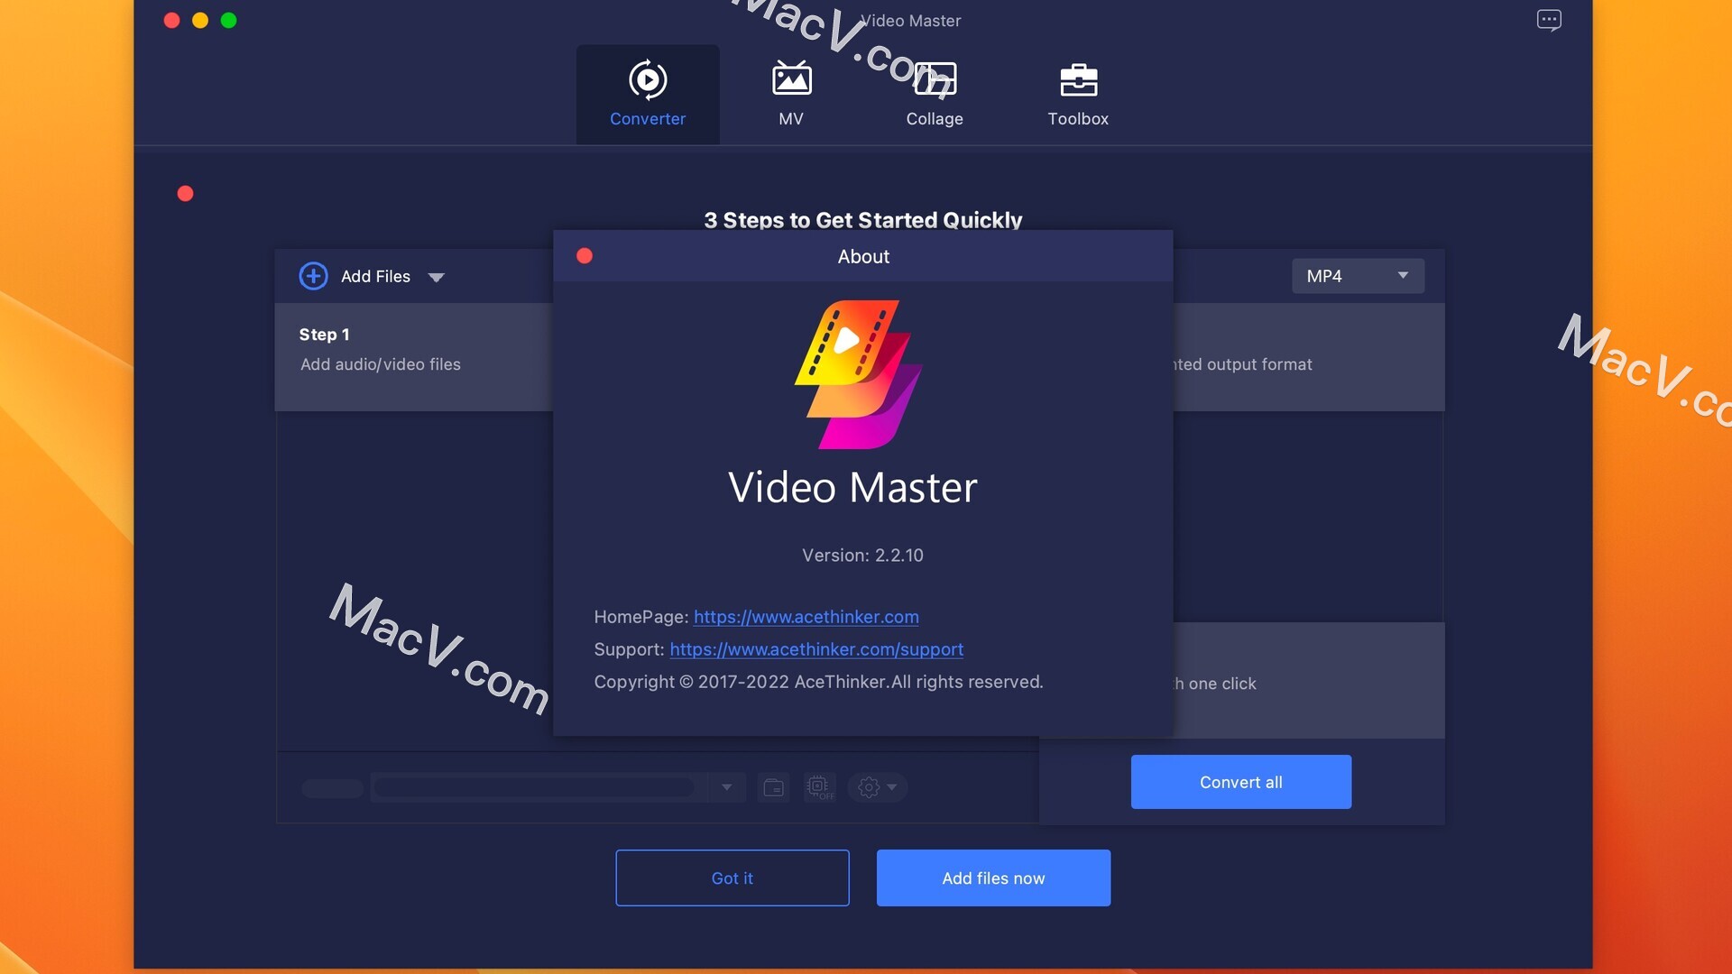Click the Add Files plus icon
This screenshot has width=1732, height=974.
tap(313, 275)
